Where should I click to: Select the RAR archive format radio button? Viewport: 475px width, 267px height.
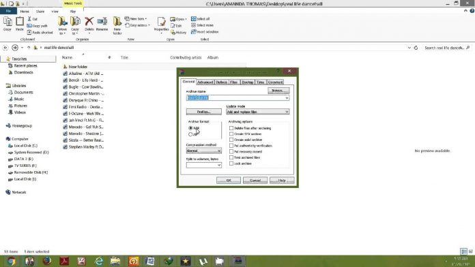190,128
